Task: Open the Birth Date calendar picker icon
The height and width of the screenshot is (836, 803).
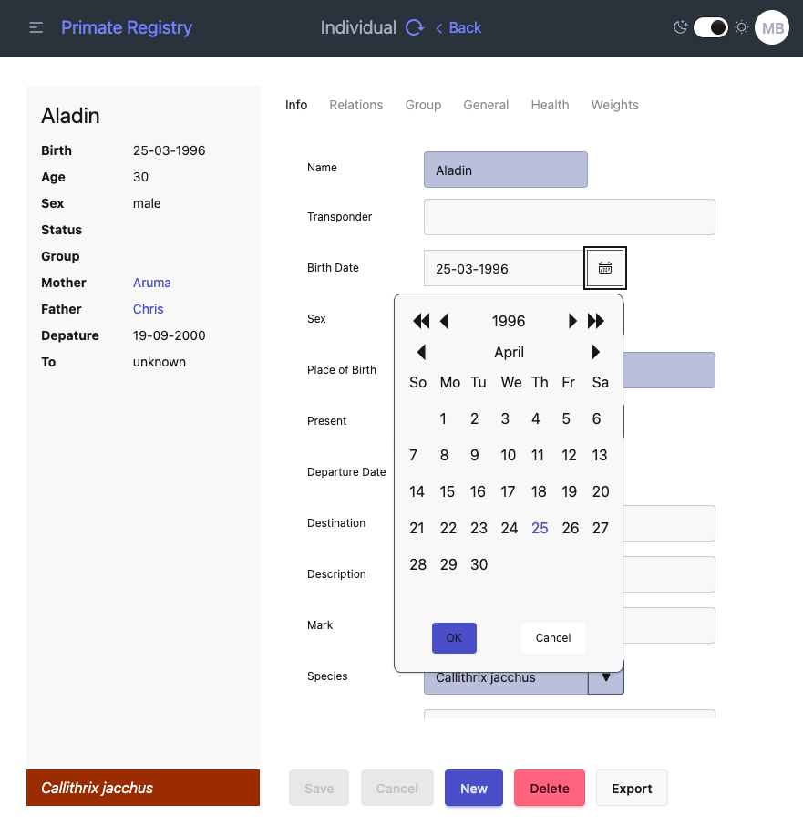Action: pos(604,268)
